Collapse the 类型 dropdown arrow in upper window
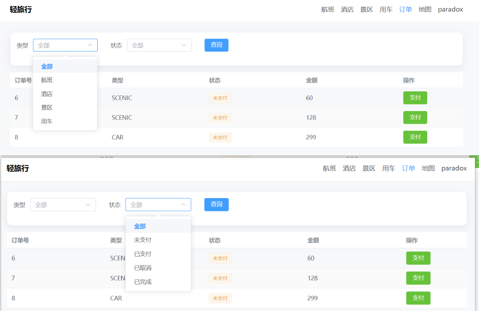This screenshot has width=479, height=311. pyautogui.click(x=90, y=45)
